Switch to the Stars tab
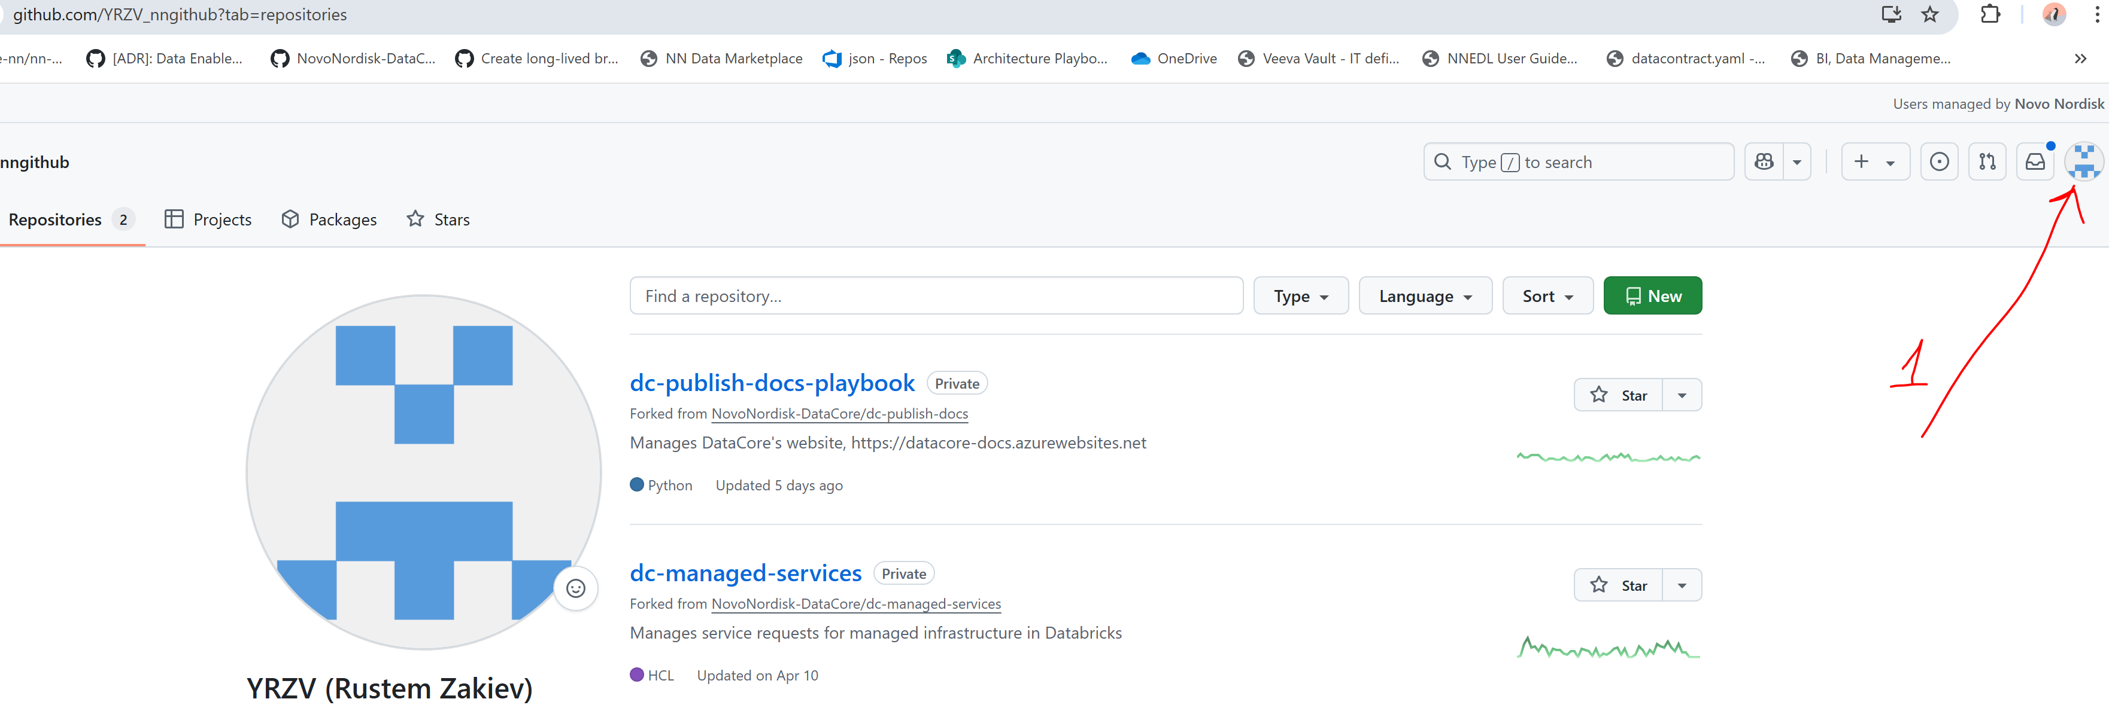Viewport: 2109px width, 705px height. 438,219
